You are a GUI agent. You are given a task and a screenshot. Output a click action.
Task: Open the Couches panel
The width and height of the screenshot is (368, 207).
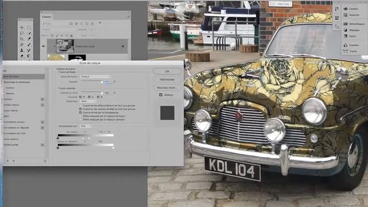(351, 45)
